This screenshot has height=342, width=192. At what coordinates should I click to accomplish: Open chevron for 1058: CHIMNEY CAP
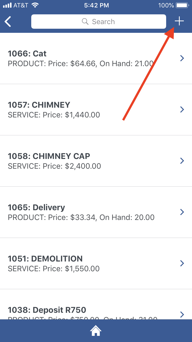pos(182,161)
